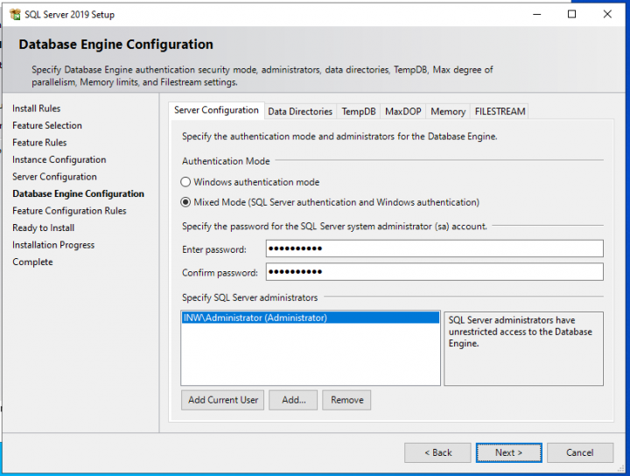
Task: Proceed with the Next button
Action: pos(508,452)
